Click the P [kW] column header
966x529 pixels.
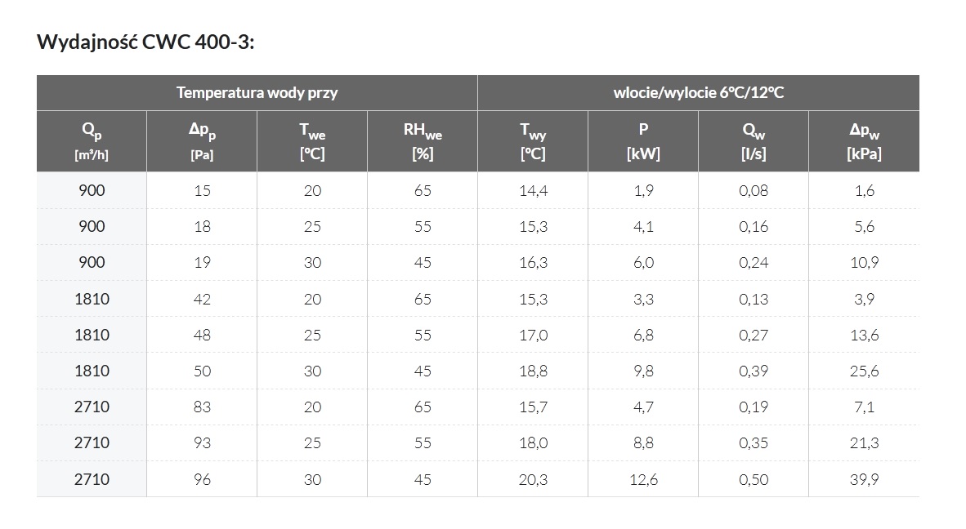643,141
